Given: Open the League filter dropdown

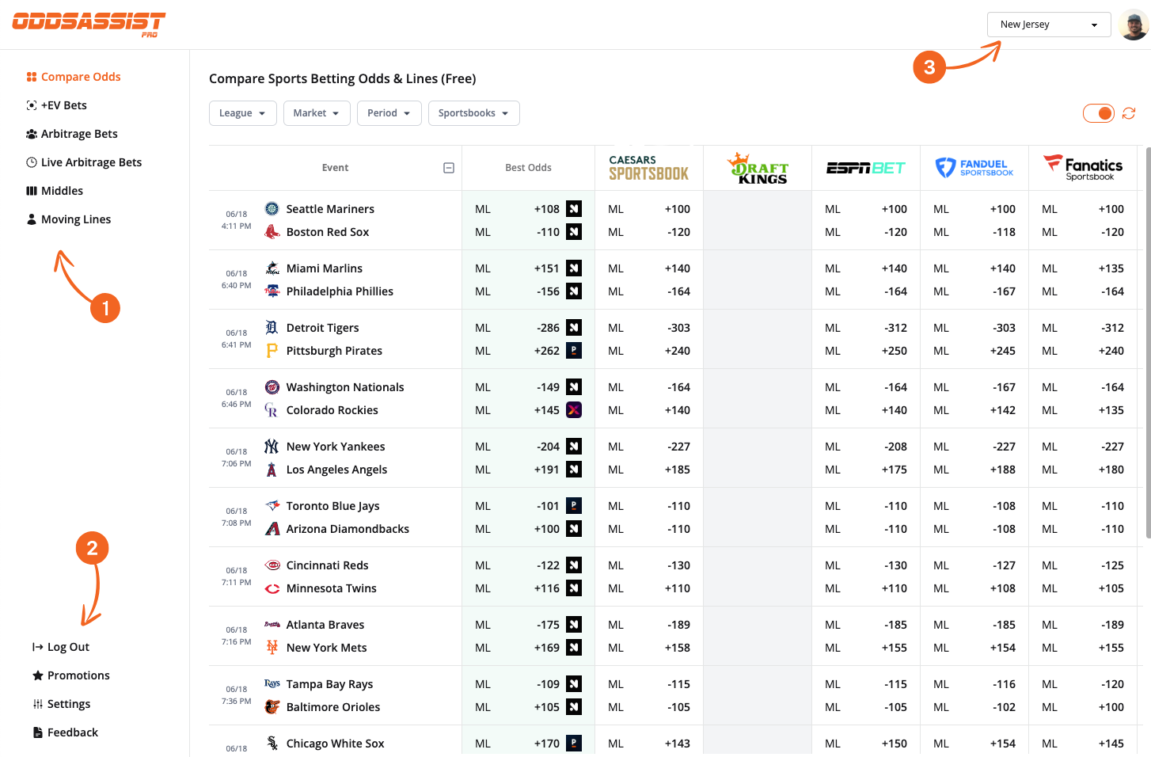Looking at the screenshot, I should click(242, 112).
